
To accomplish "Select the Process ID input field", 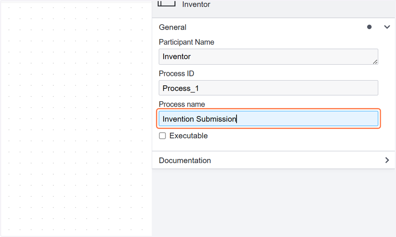I will 268,88.
